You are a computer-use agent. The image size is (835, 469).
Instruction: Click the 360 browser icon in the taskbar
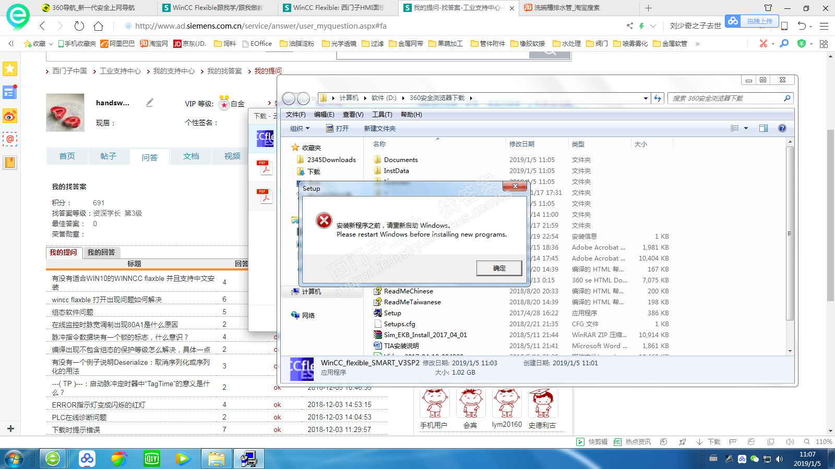[53, 459]
